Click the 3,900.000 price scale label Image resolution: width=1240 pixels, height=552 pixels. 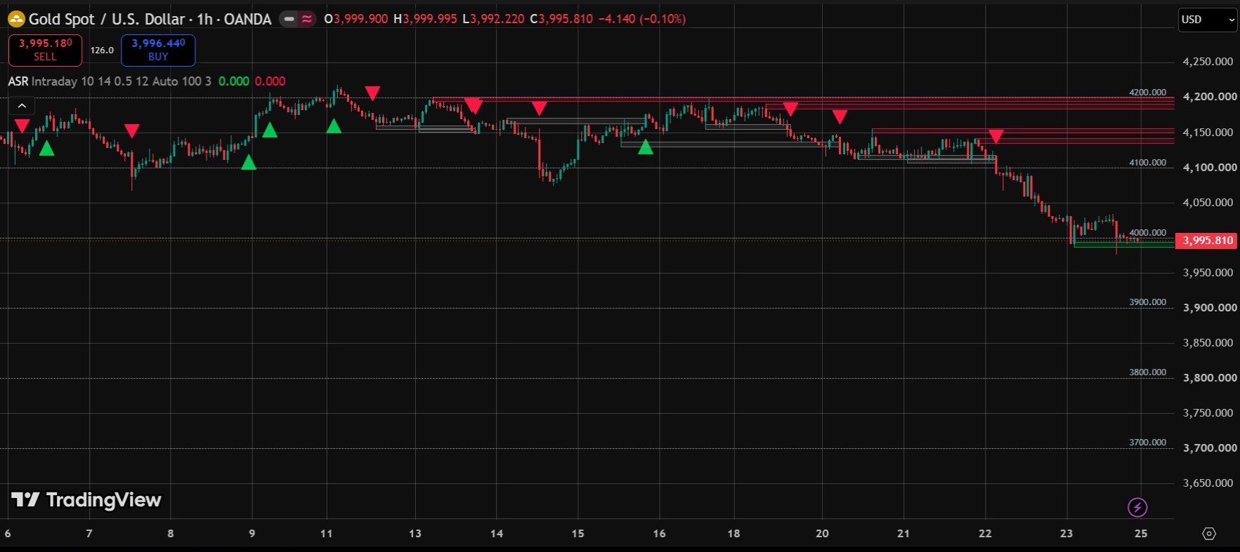coord(1210,308)
